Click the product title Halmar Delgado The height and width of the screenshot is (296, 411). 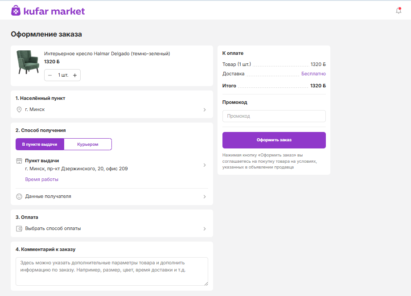tap(107, 54)
